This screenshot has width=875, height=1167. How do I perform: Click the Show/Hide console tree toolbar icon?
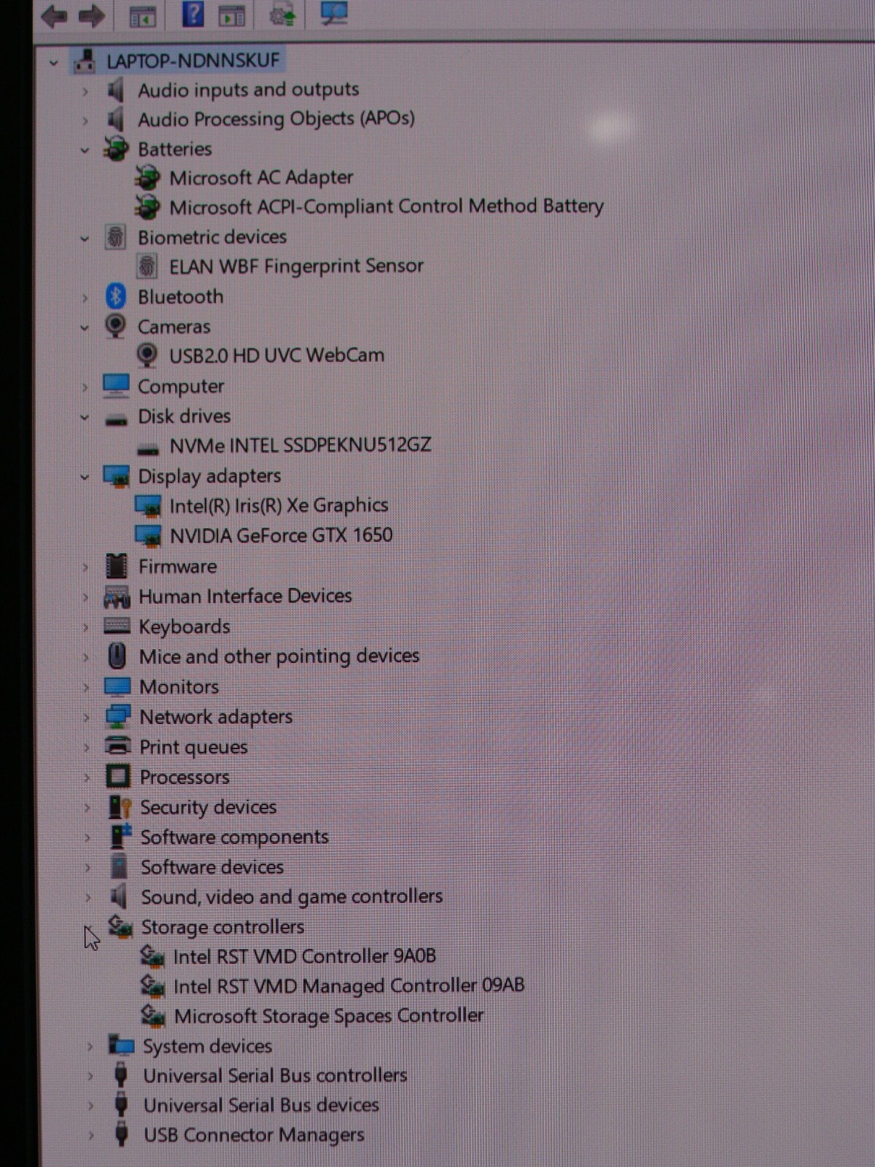tap(142, 16)
